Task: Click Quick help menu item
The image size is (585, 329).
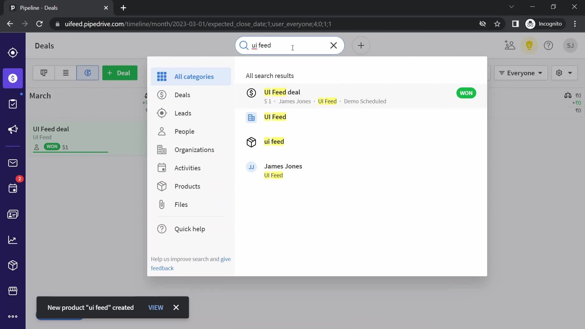Action: coord(190,229)
